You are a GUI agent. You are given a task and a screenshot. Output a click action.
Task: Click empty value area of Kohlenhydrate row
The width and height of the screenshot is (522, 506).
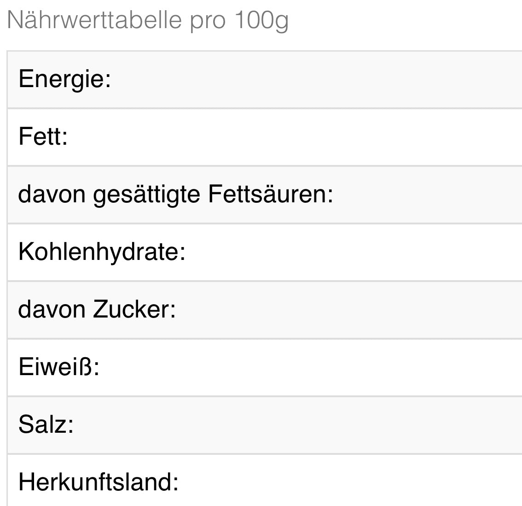click(368, 252)
